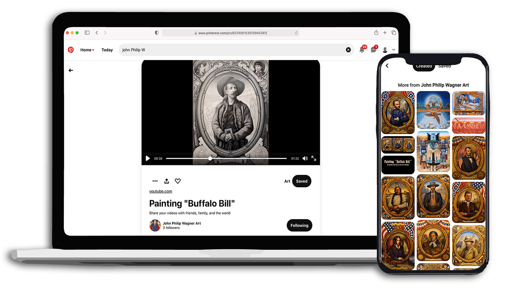507x288 pixels.
Task: Open the Art board selector
Action: [287, 181]
